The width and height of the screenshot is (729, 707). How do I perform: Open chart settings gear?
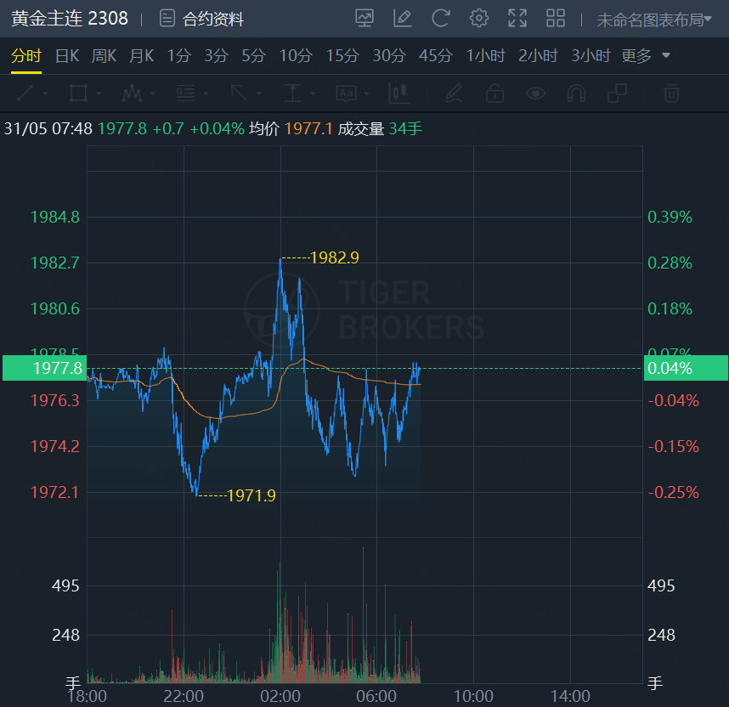(479, 18)
